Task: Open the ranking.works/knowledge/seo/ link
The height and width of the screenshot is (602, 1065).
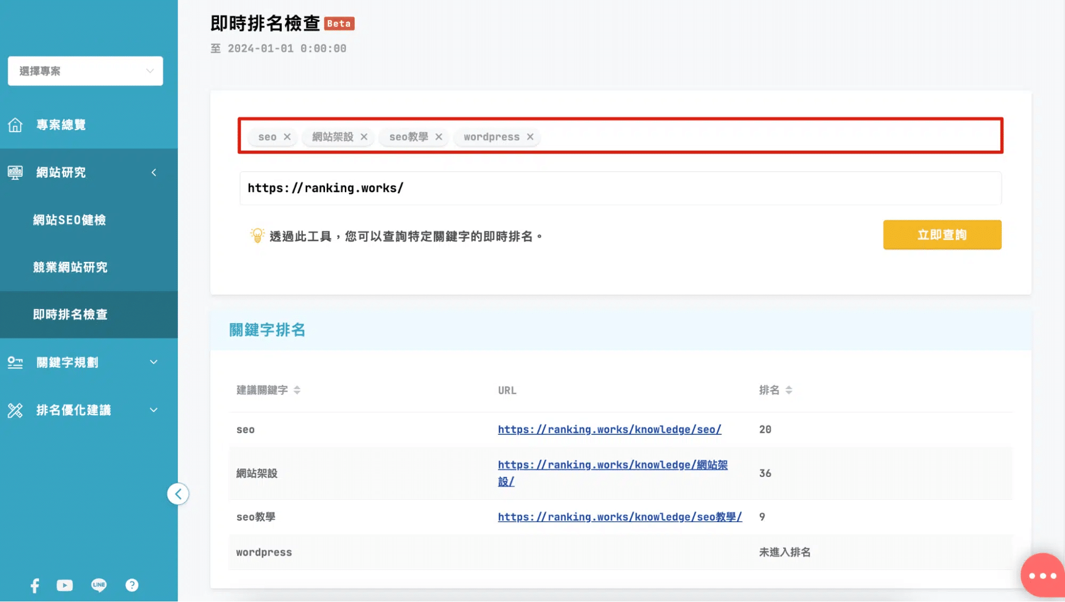Action: pyautogui.click(x=609, y=430)
